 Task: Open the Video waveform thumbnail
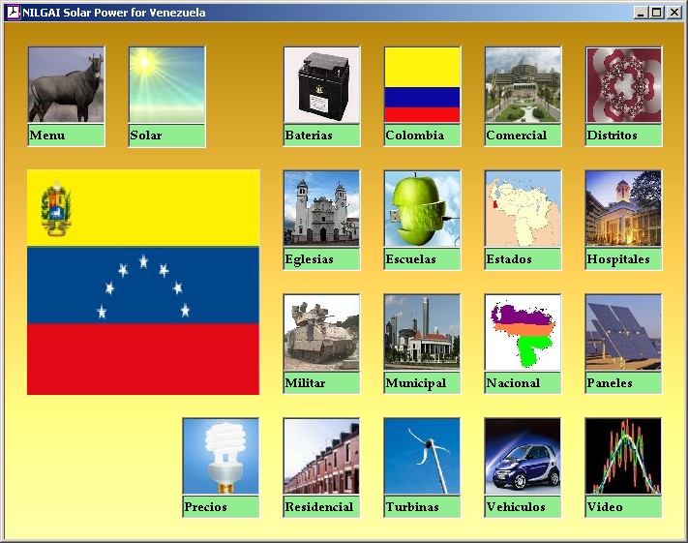(623, 456)
